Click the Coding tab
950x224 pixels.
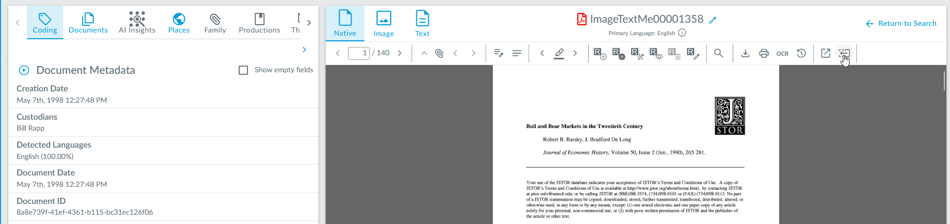point(45,23)
